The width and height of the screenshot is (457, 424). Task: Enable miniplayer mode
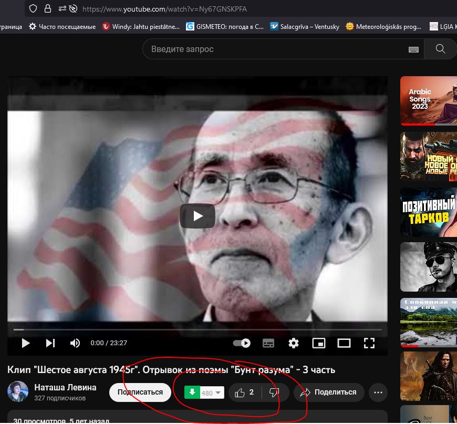click(318, 343)
